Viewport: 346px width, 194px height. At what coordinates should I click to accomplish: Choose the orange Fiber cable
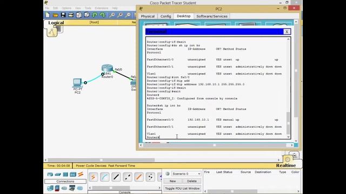pos(139,177)
